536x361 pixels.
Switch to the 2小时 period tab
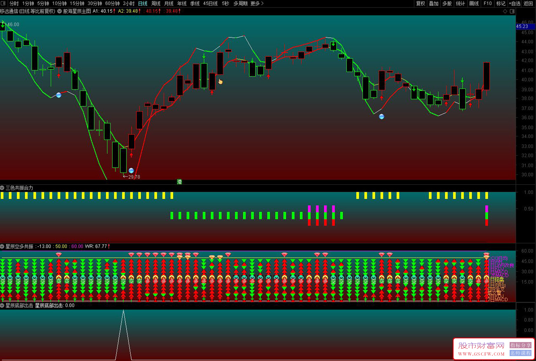pyautogui.click(x=129, y=3)
